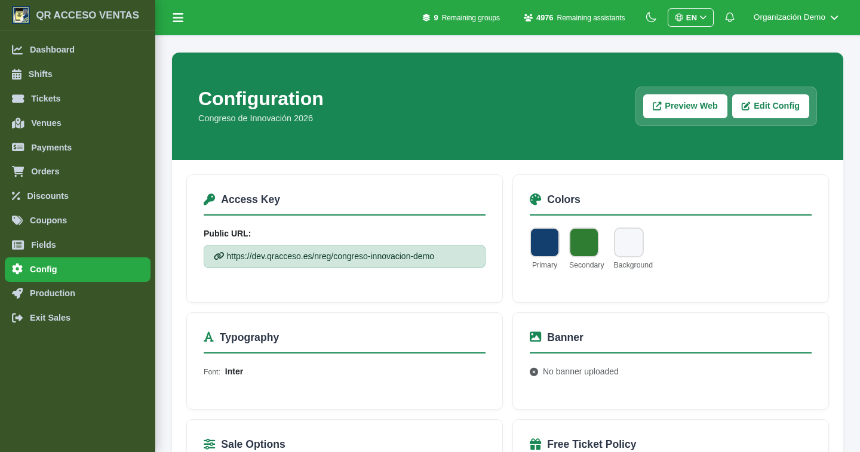Open the Tickets menu item
This screenshot has width=860, height=452.
coord(78,99)
